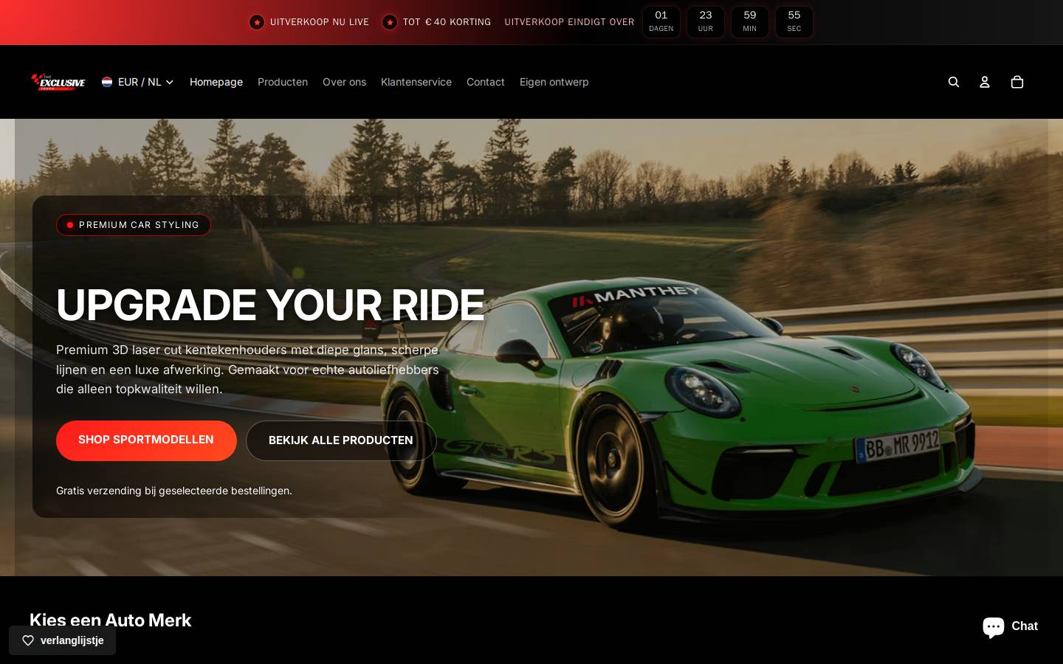Open the Producten menu item
1063x664 pixels.
click(x=283, y=82)
